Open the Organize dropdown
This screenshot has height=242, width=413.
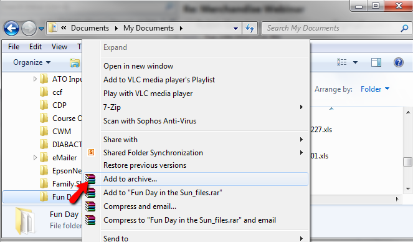coord(32,62)
